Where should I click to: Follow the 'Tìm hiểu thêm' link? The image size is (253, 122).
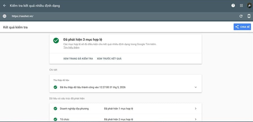pos(71,48)
